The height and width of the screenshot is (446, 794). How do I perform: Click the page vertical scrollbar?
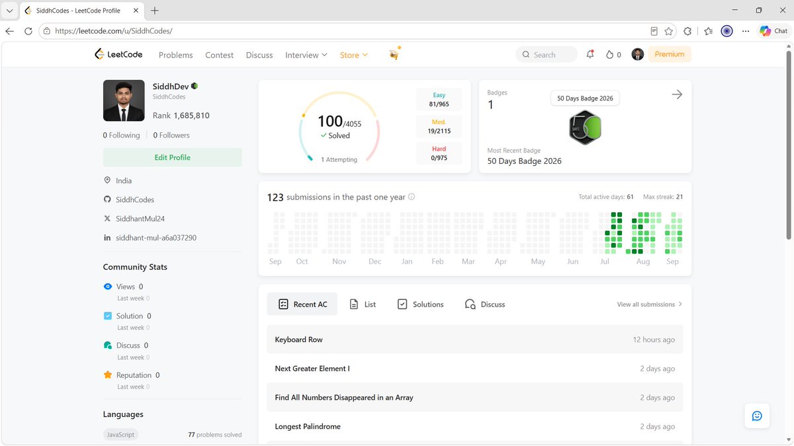788,145
